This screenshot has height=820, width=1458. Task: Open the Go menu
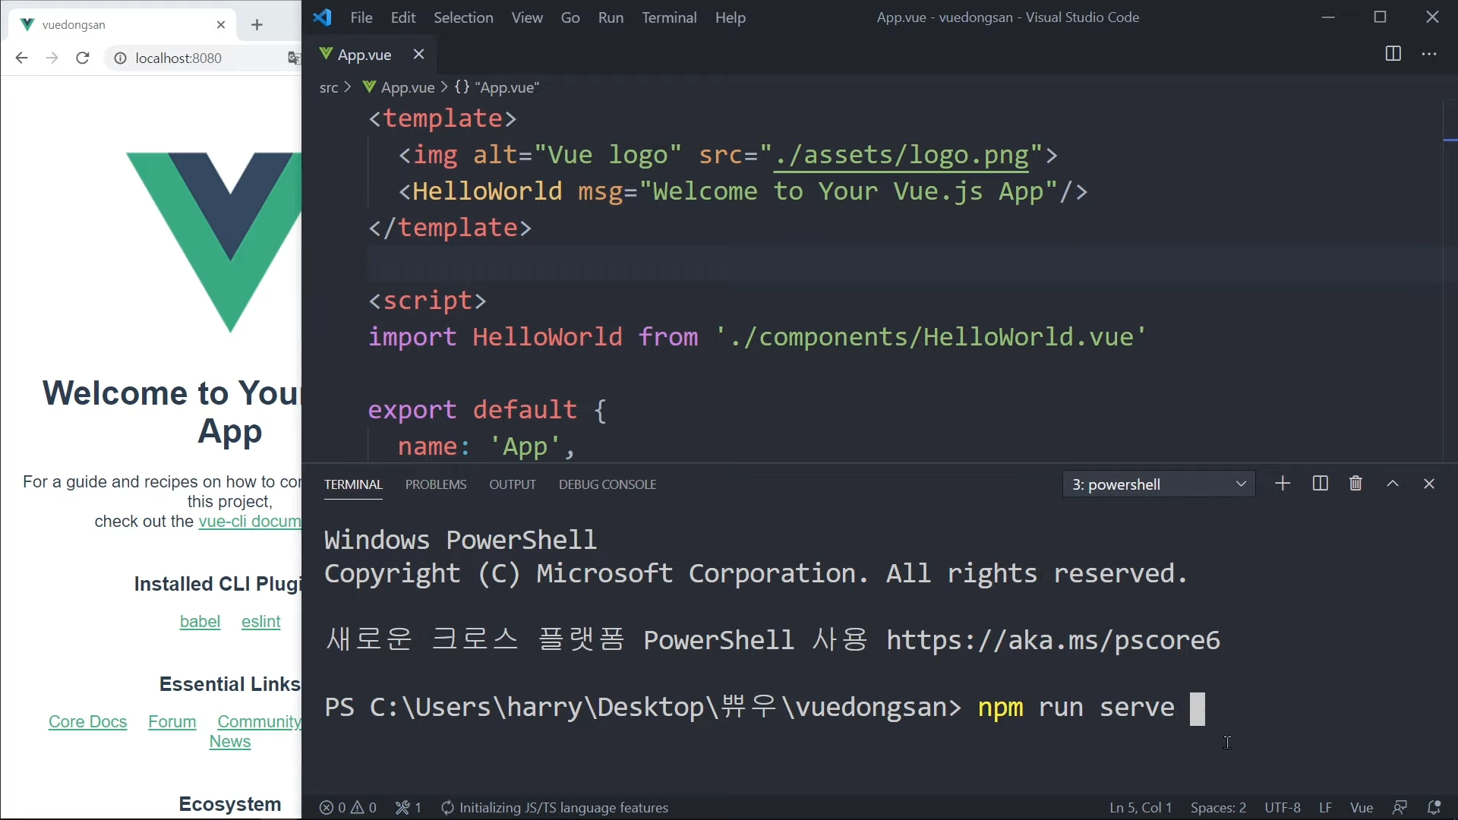[570, 17]
